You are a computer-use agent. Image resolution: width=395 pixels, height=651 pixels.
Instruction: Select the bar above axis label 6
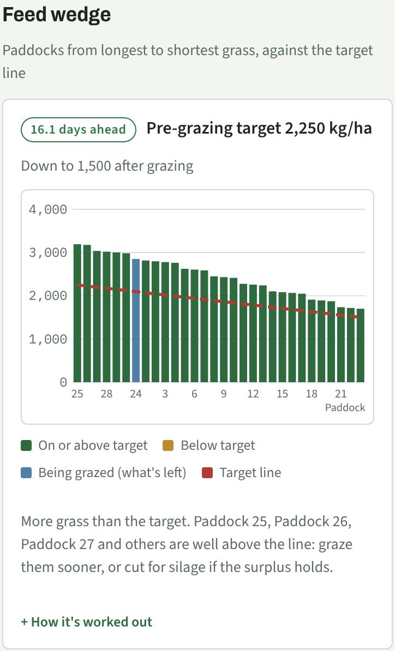(x=194, y=326)
